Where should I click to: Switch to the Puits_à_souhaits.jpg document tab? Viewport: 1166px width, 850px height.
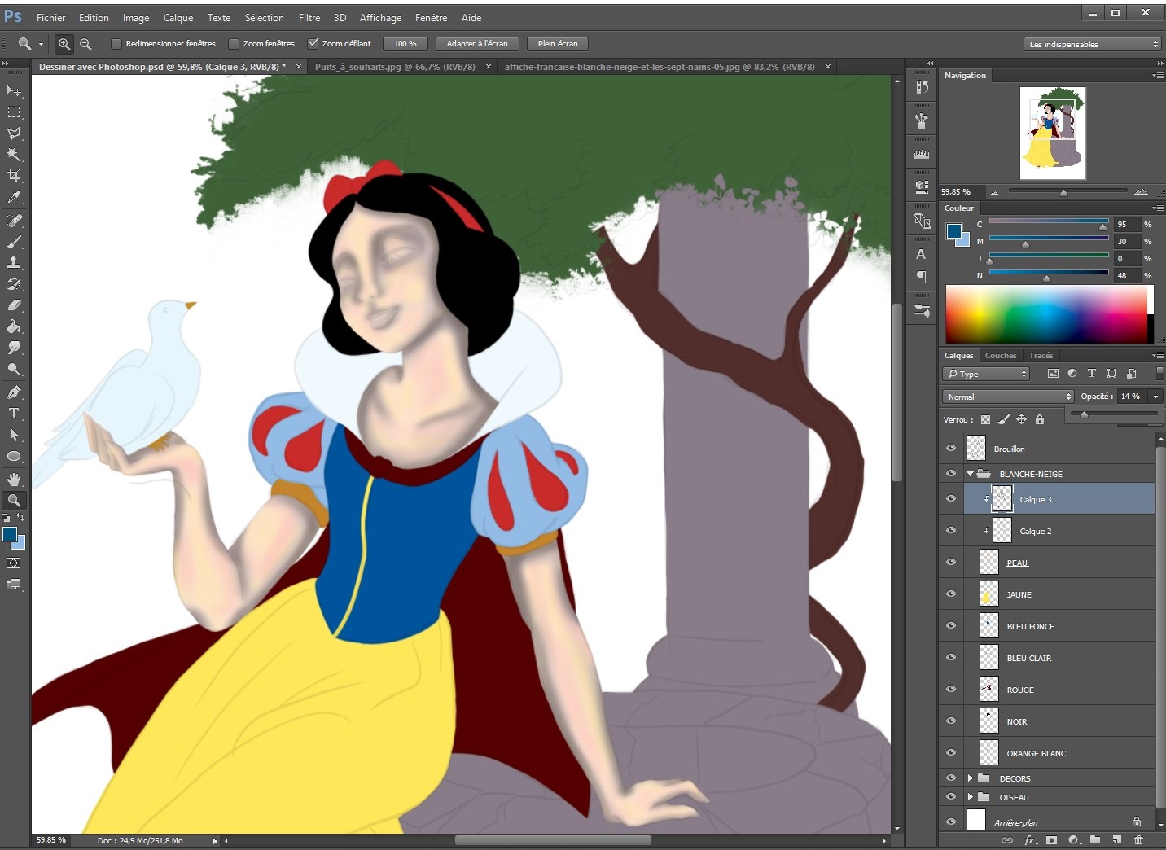(x=395, y=67)
